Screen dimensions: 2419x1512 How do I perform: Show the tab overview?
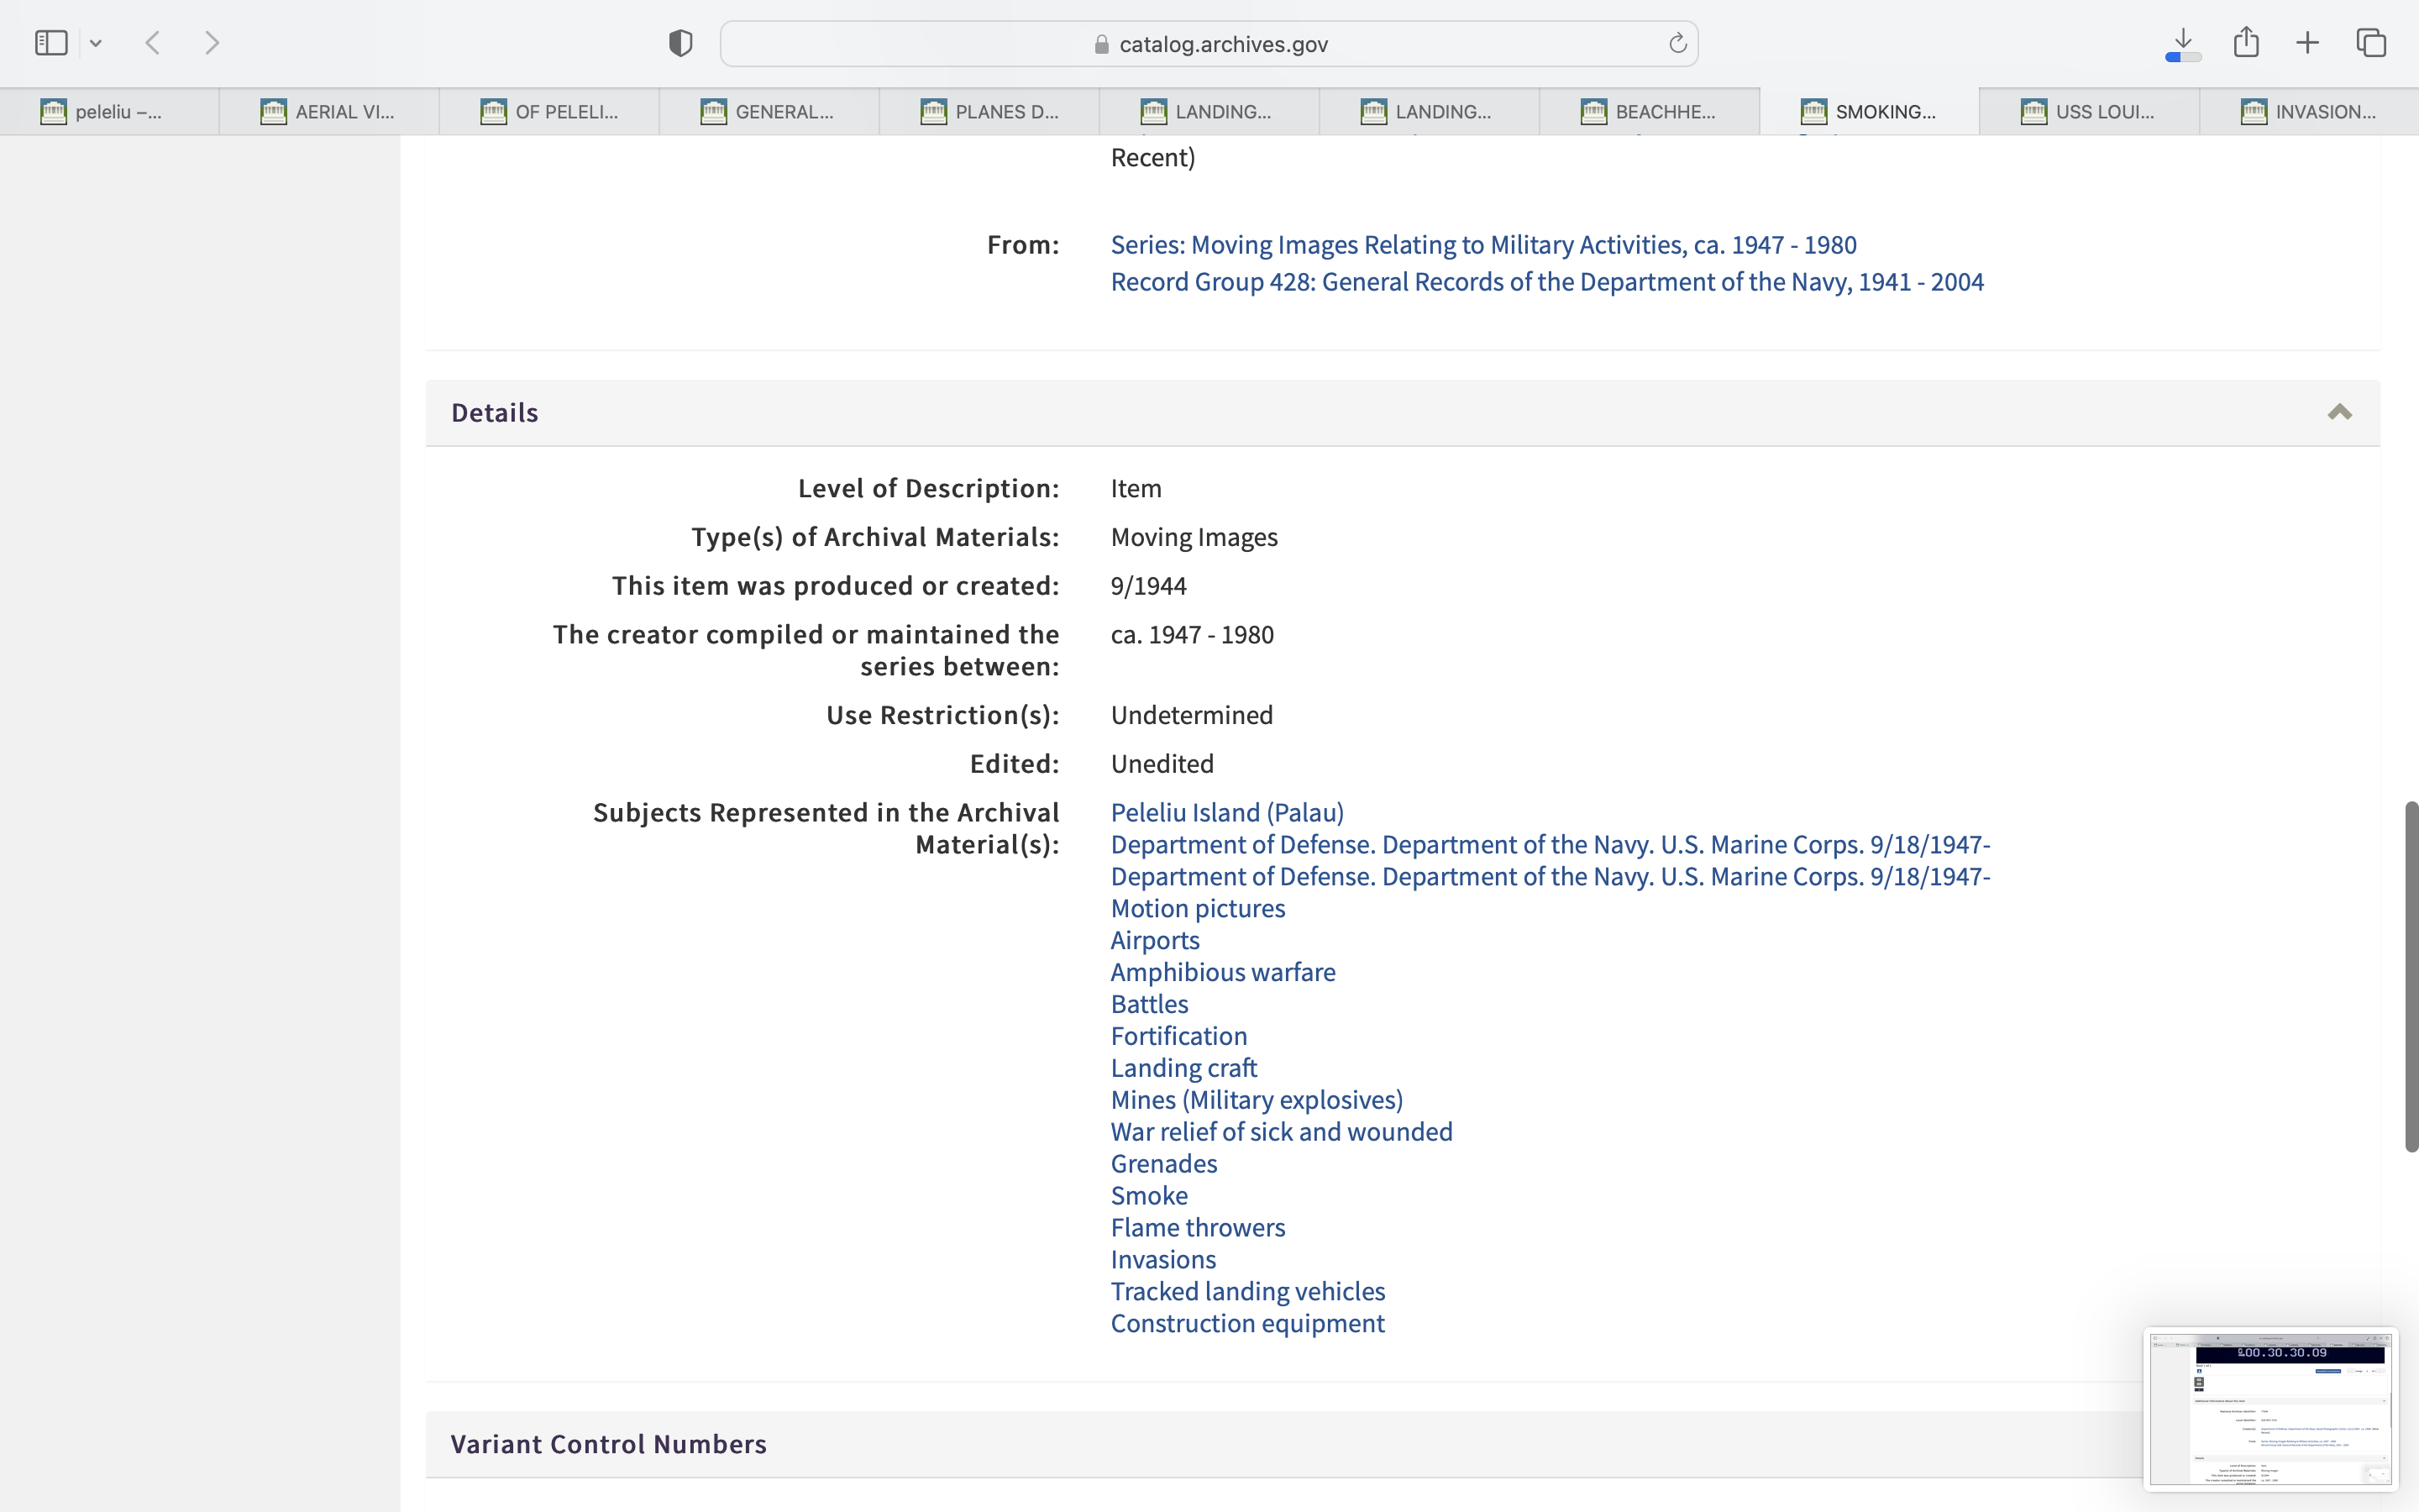tap(2371, 43)
